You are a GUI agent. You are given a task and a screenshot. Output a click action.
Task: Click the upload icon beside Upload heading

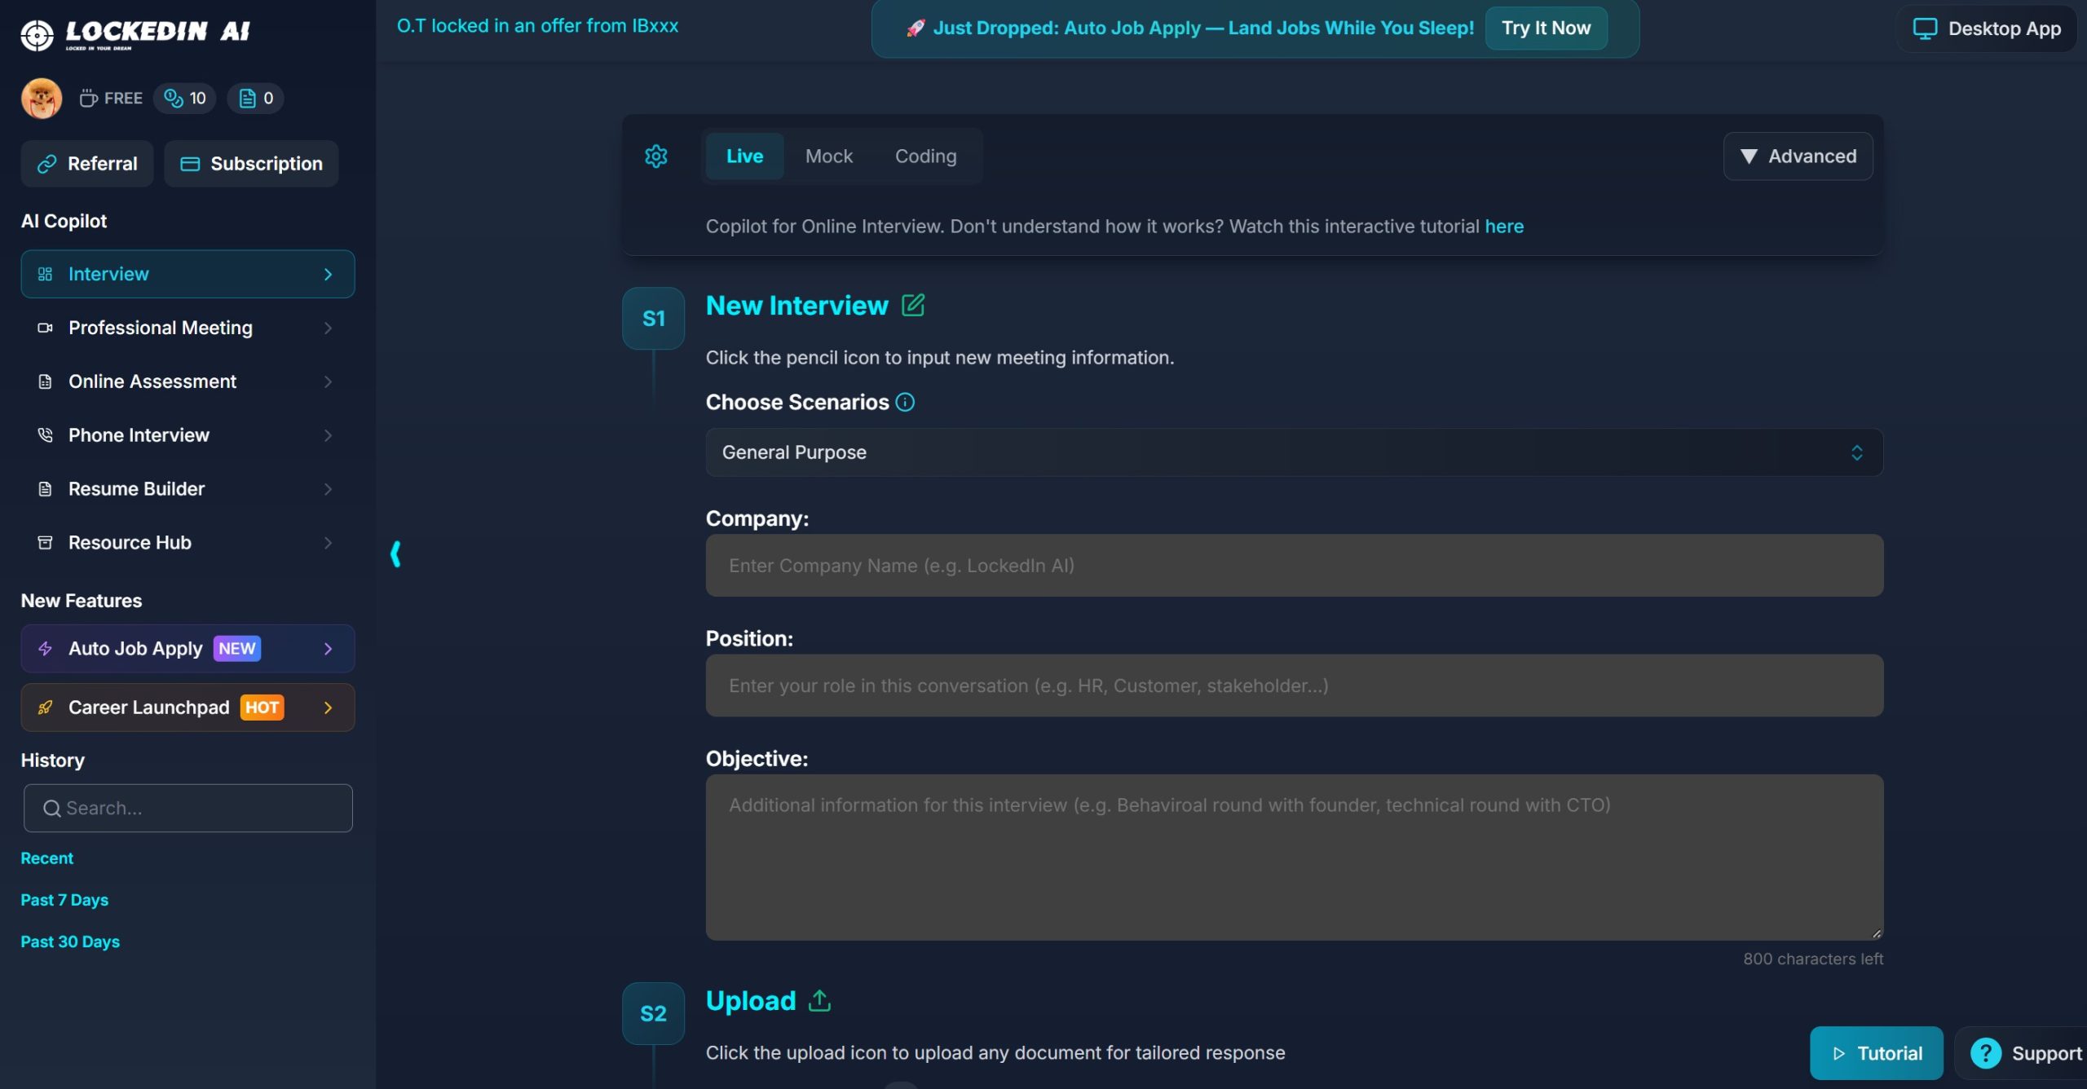[819, 1001]
